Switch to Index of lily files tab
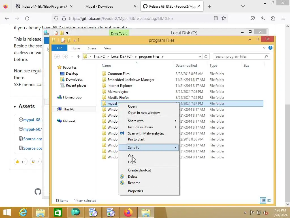The height and width of the screenshot is (218, 290). (44, 7)
